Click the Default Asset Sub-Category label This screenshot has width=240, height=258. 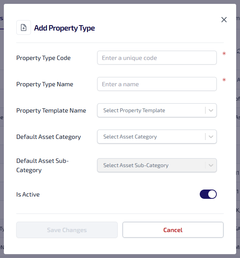(42, 165)
